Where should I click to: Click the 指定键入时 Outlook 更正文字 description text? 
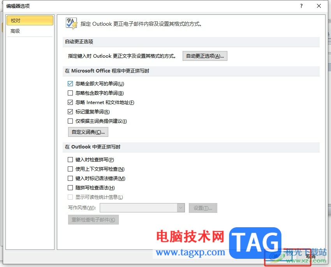point(122,56)
